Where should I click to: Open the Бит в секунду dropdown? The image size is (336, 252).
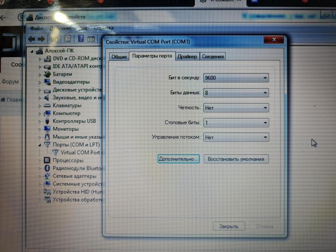(236, 78)
